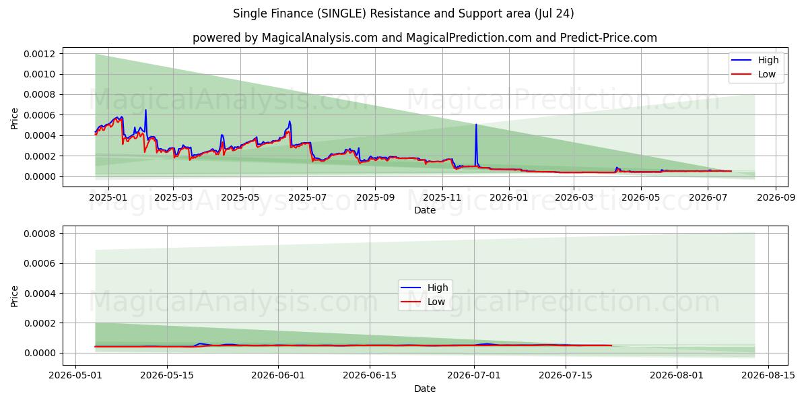Click the 'Date' axis label under bottom chart

point(425,389)
